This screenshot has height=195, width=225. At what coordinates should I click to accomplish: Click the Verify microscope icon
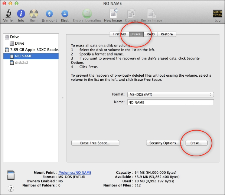(x=8, y=13)
